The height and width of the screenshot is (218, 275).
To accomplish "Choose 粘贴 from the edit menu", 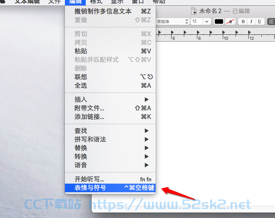I will [x=110, y=51].
